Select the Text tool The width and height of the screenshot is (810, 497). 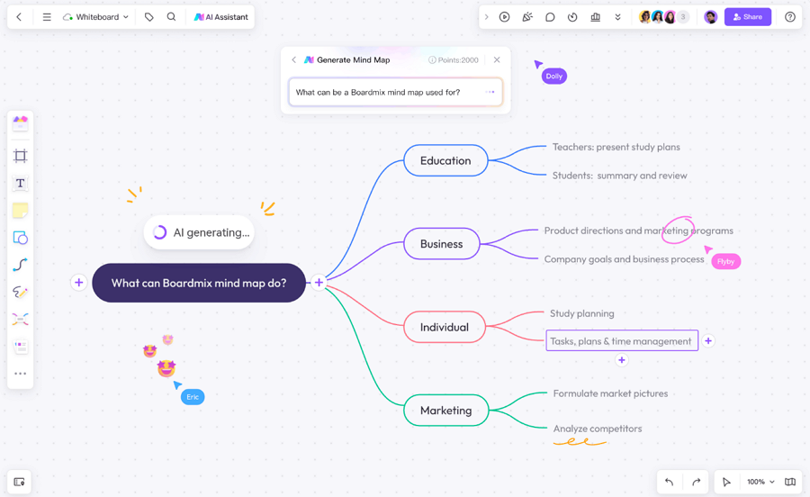point(20,184)
